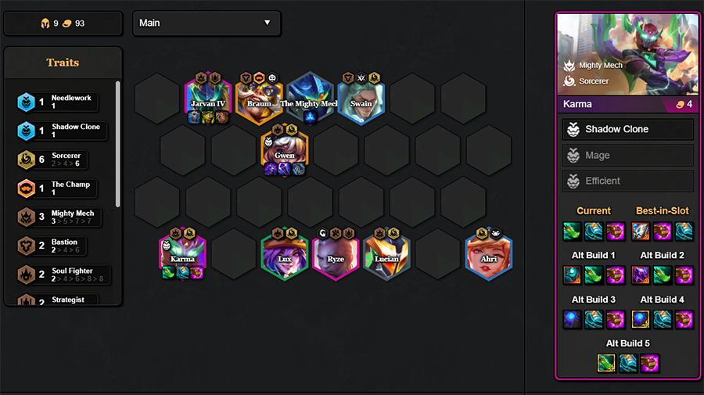The width and height of the screenshot is (704, 395).
Task: Select the Mage power-up option
Action: pyautogui.click(x=627, y=156)
